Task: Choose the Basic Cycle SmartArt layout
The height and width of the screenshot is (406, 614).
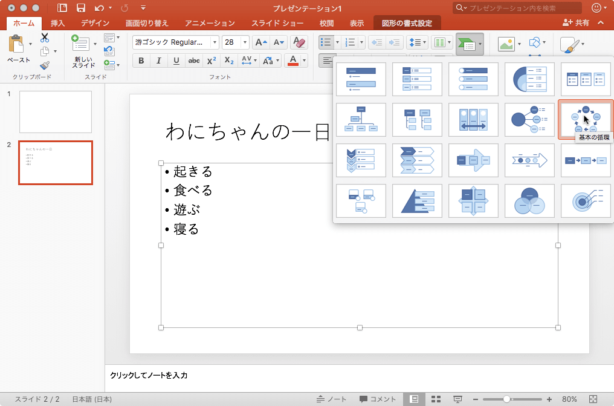Action: pos(585,119)
